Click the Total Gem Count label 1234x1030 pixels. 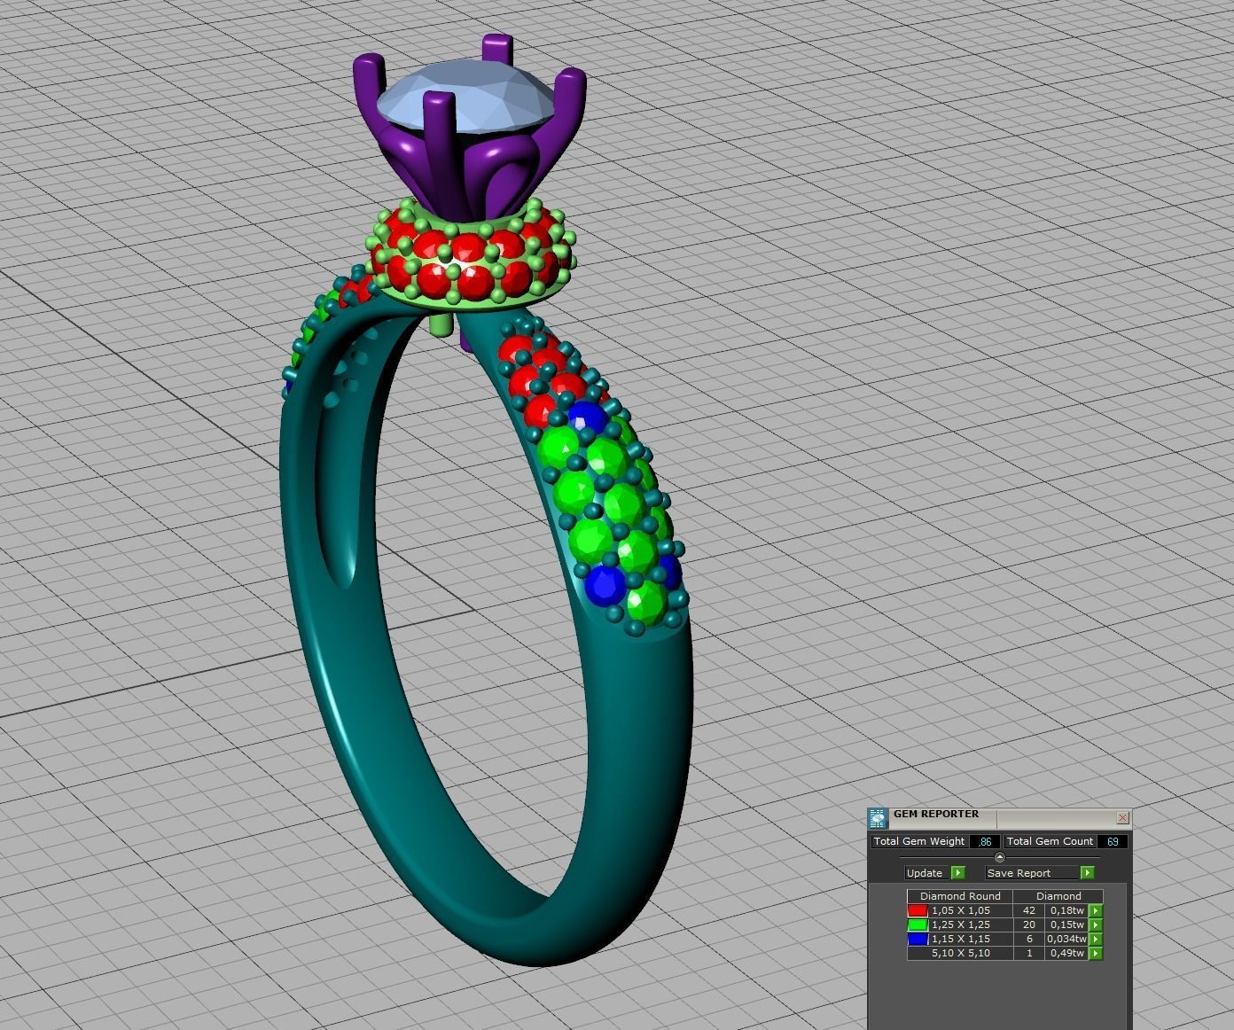[1050, 841]
